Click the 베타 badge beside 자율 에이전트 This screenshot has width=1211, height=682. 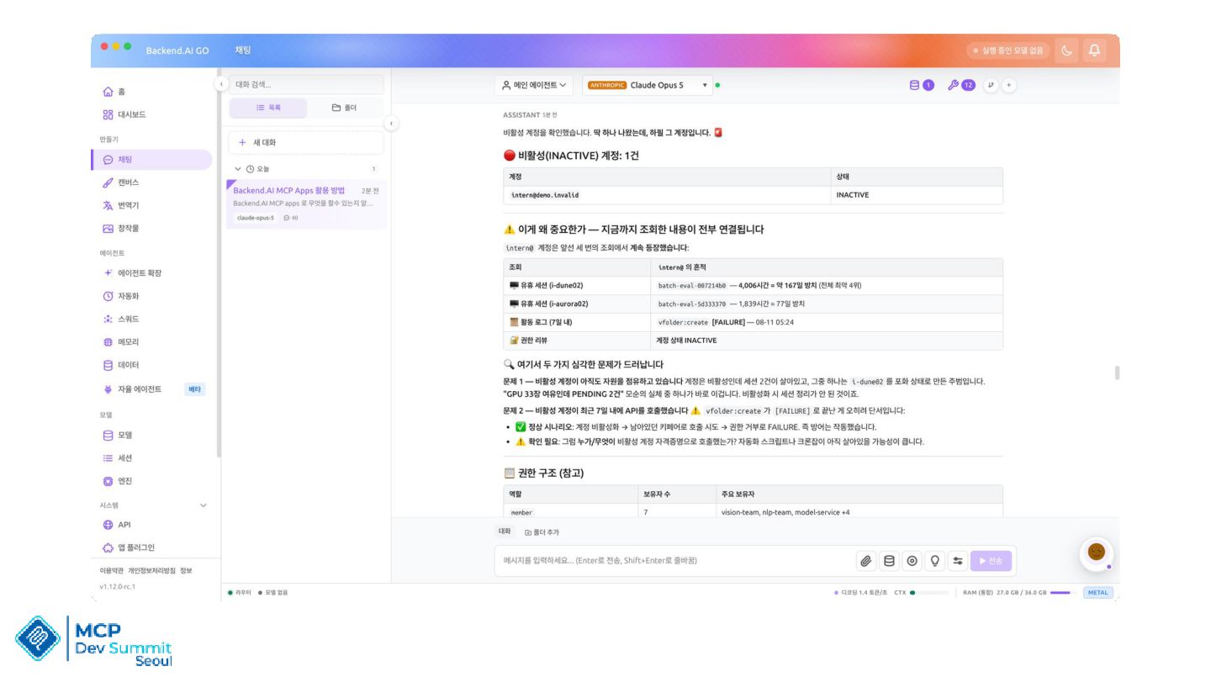click(x=194, y=389)
